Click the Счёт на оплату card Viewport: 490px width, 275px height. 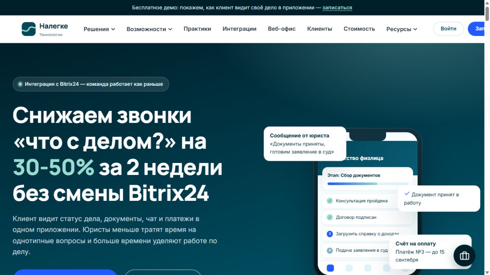click(431, 251)
